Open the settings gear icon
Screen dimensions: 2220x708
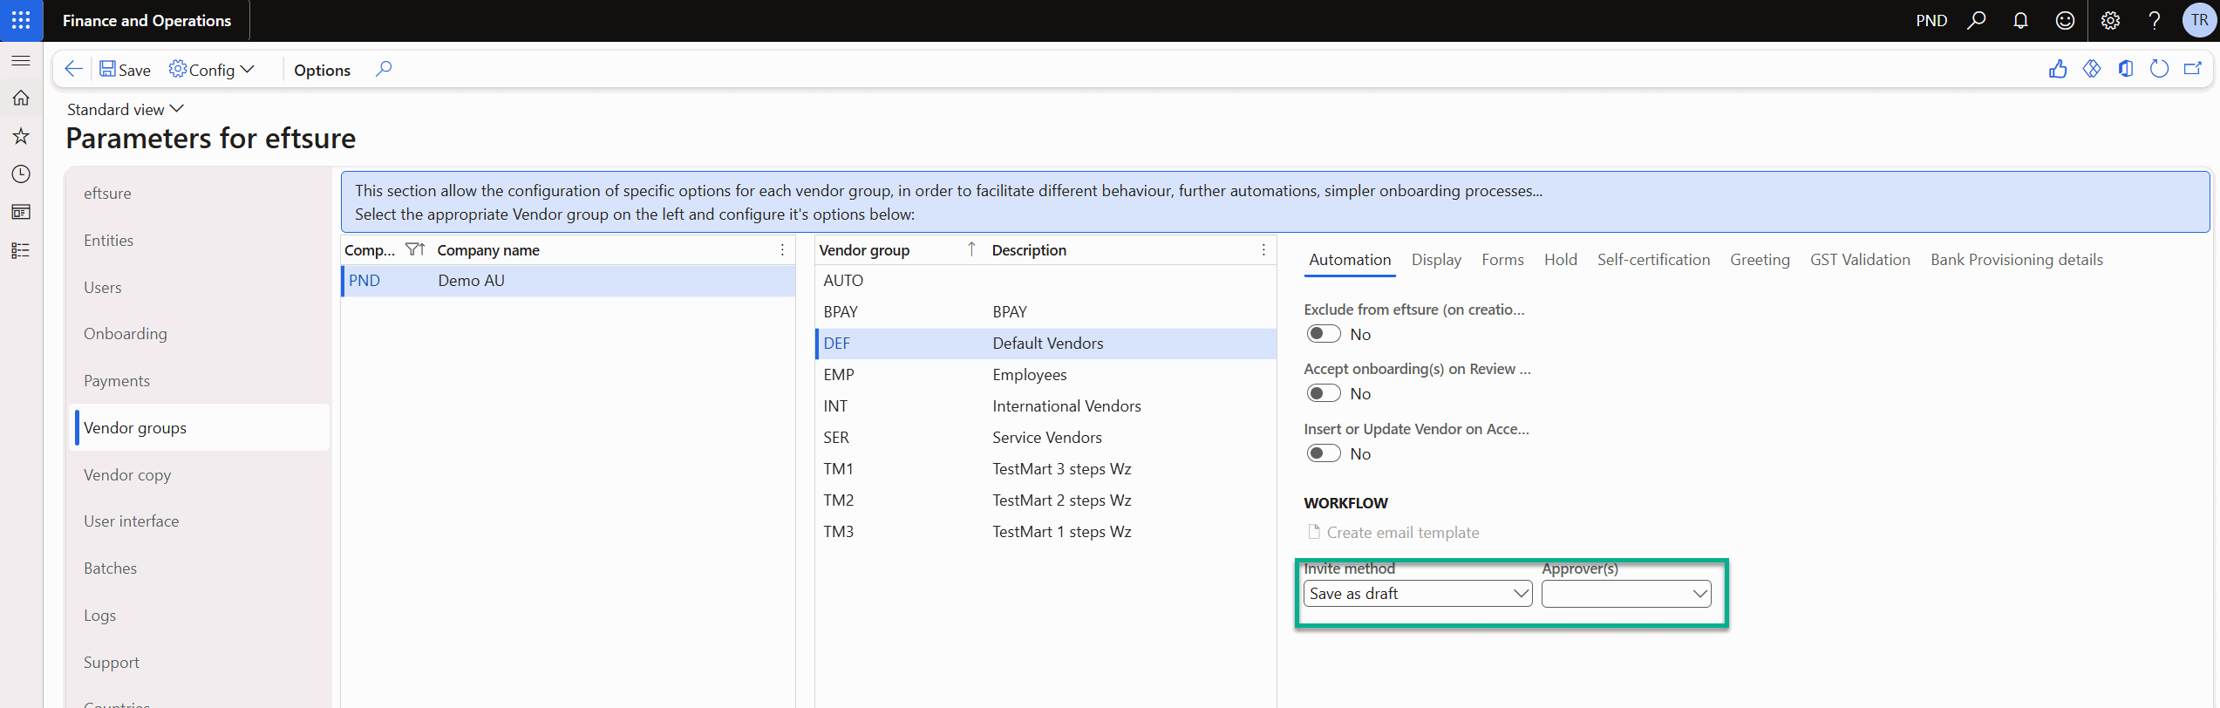tap(2110, 20)
